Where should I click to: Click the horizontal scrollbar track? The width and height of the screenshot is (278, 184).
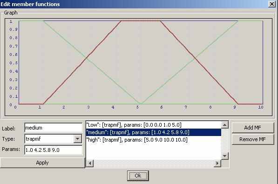pyautogui.click(x=154, y=163)
